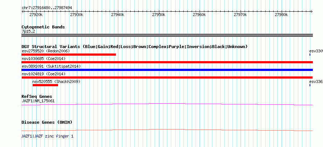Click the 27920k ruler mark
Image resolution: width=323 pixels, height=147 pixels.
click(36, 15)
